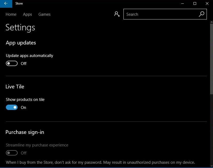Click the Purchase sign-in section heading
The width and height of the screenshot is (213, 168).
pyautogui.click(x=25, y=132)
